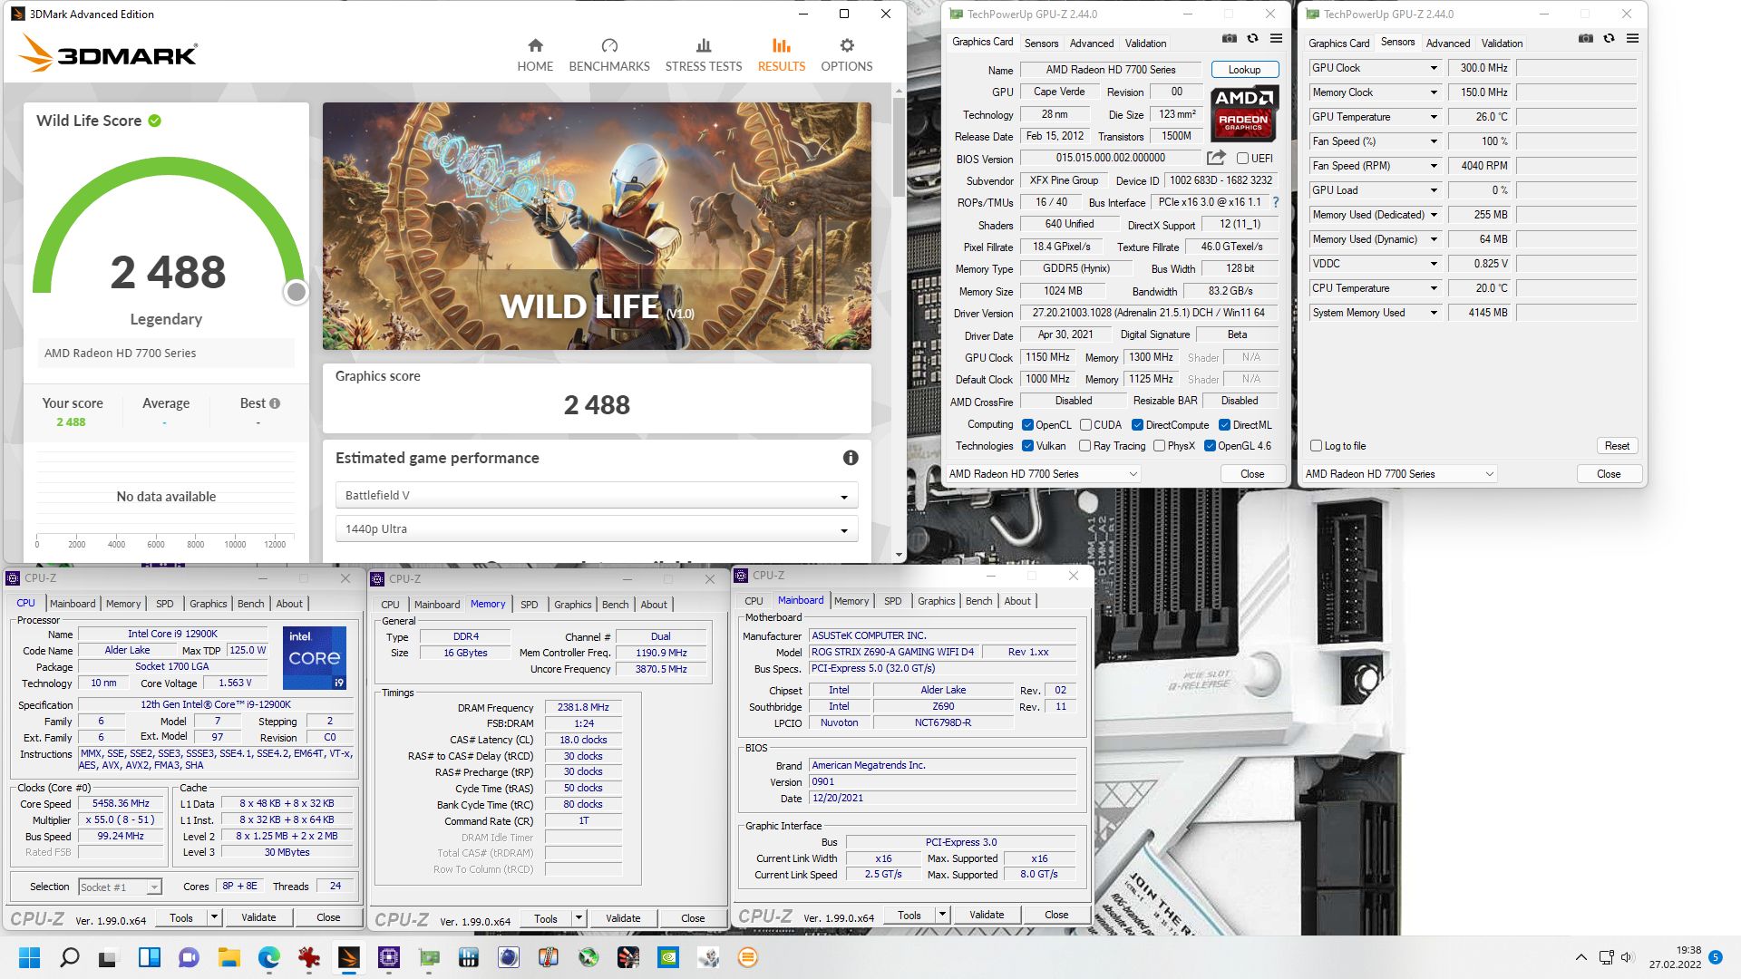The image size is (1741, 979).
Task: Click the Wild Life benchmark thumbnail image
Action: point(597,226)
